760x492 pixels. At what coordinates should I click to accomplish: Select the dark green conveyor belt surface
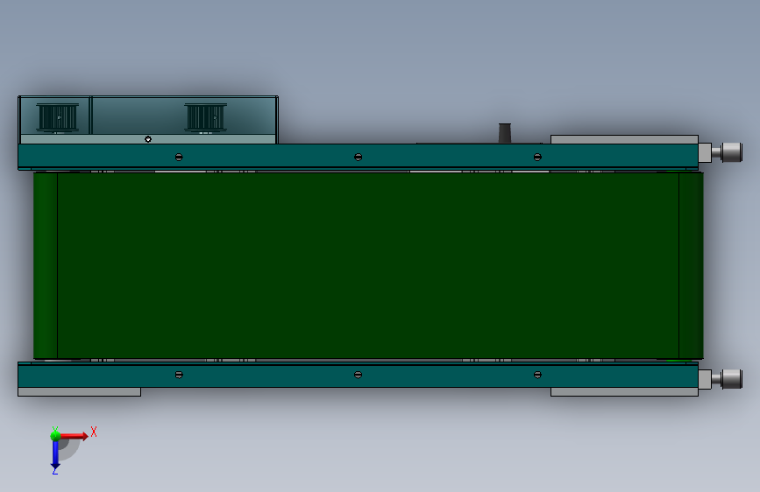pos(368,265)
